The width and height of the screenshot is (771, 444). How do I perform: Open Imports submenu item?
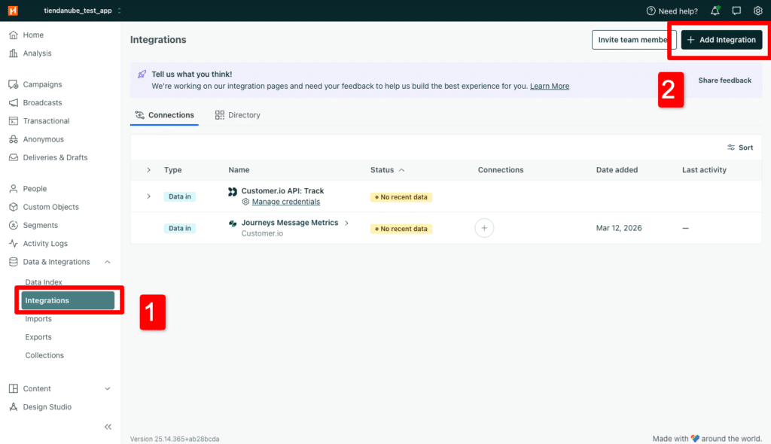click(x=38, y=318)
